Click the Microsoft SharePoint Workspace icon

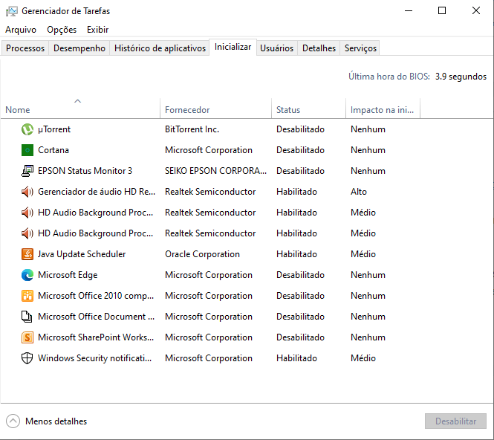click(27, 337)
